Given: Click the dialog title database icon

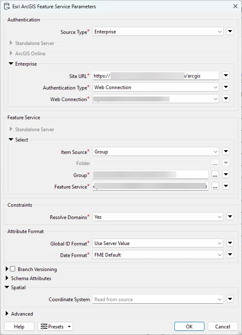Looking at the screenshot, I should coord(7,7).
